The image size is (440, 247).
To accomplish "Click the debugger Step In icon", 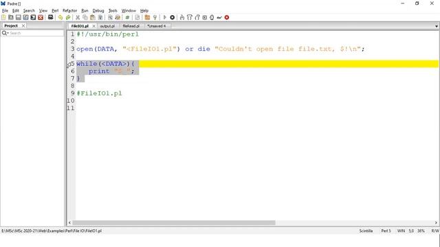I will 182,17.
